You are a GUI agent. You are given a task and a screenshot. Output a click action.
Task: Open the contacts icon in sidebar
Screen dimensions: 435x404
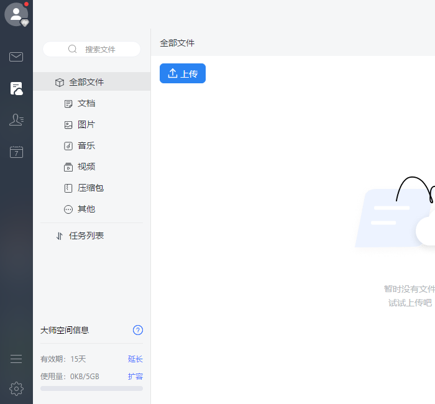coord(16,120)
